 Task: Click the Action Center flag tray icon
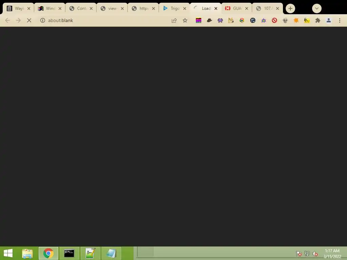[299, 253]
